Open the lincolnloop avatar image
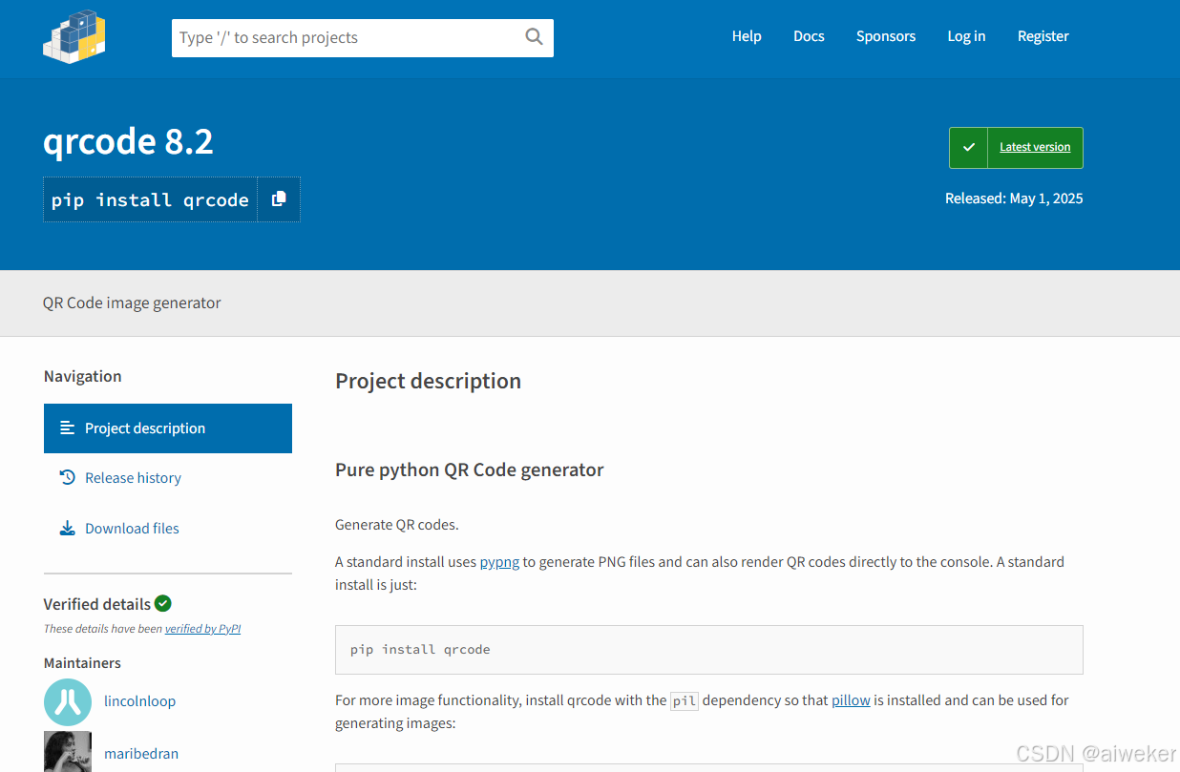1180x772 pixels. tap(68, 701)
